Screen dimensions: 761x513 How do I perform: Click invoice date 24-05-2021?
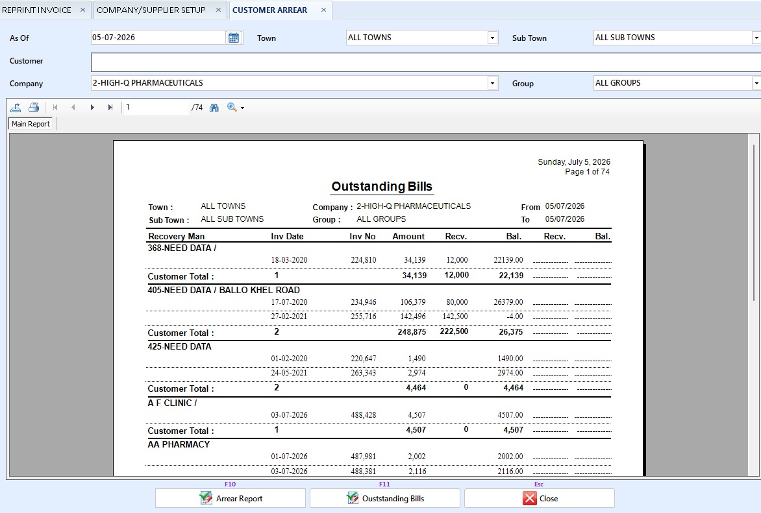click(289, 373)
